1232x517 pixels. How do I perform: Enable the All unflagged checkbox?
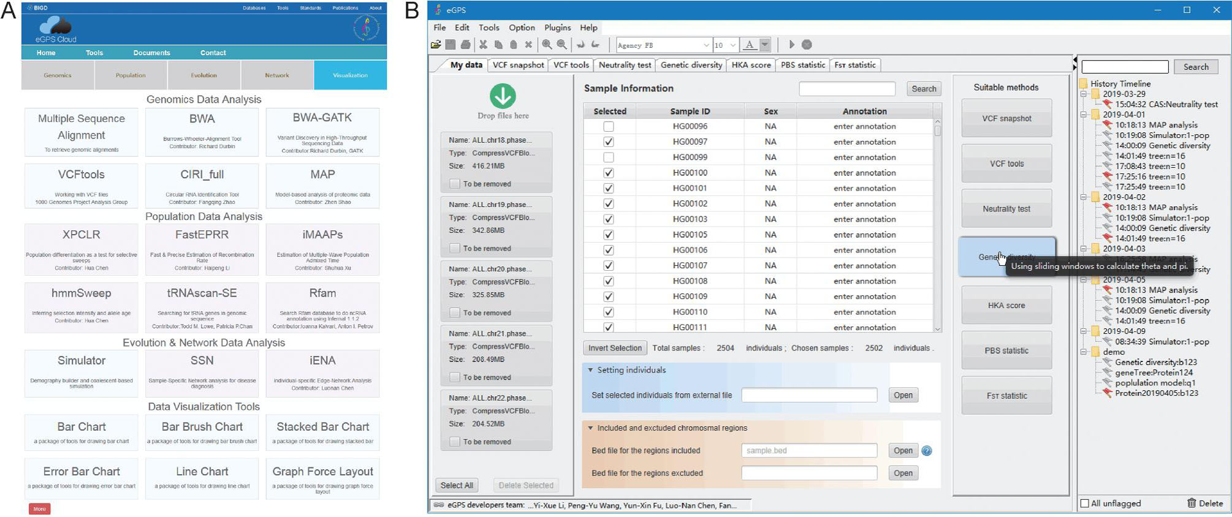click(x=1085, y=504)
